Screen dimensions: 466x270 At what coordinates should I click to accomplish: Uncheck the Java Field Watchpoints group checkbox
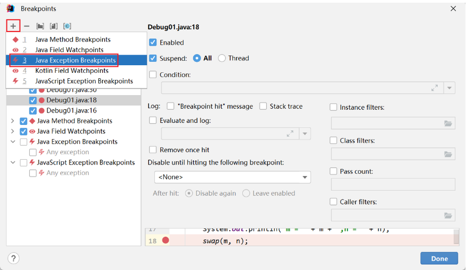point(23,131)
